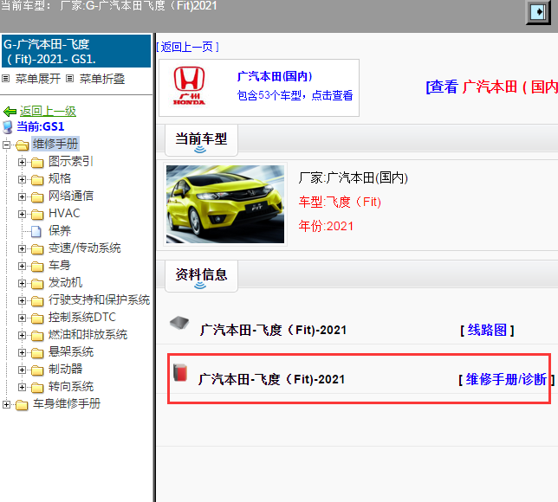Select the G-广汽本田-飞度 GS1 header
The width and height of the screenshot is (558, 502).
pos(76,51)
